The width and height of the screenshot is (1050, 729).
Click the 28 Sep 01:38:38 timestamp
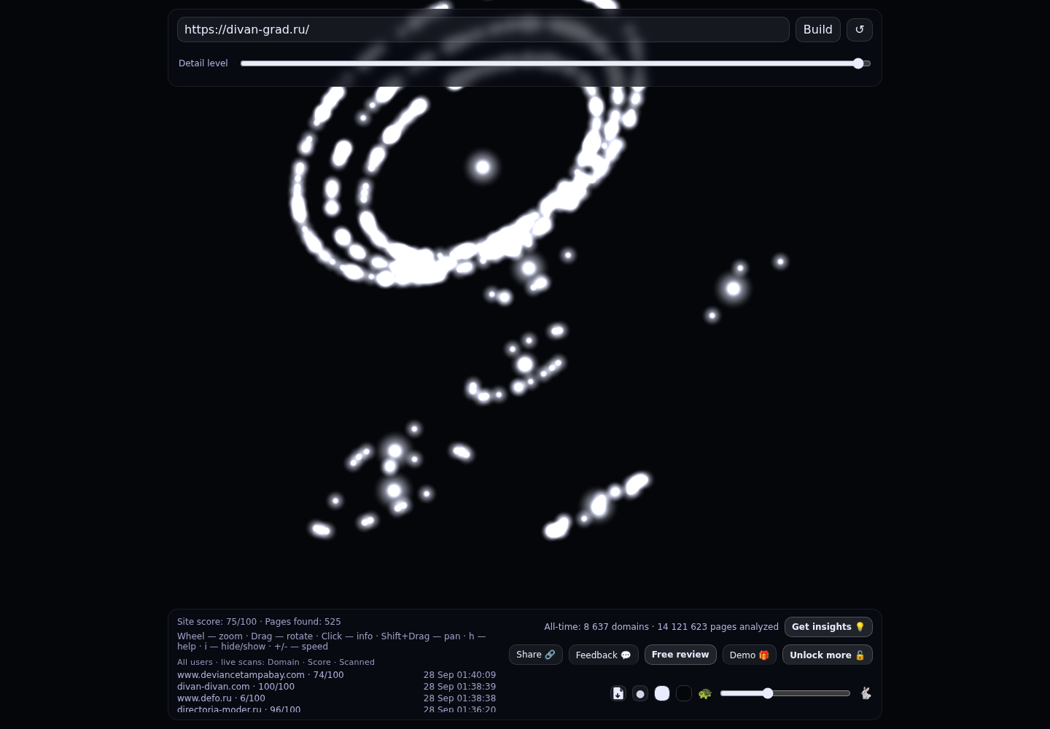pyautogui.click(x=459, y=698)
